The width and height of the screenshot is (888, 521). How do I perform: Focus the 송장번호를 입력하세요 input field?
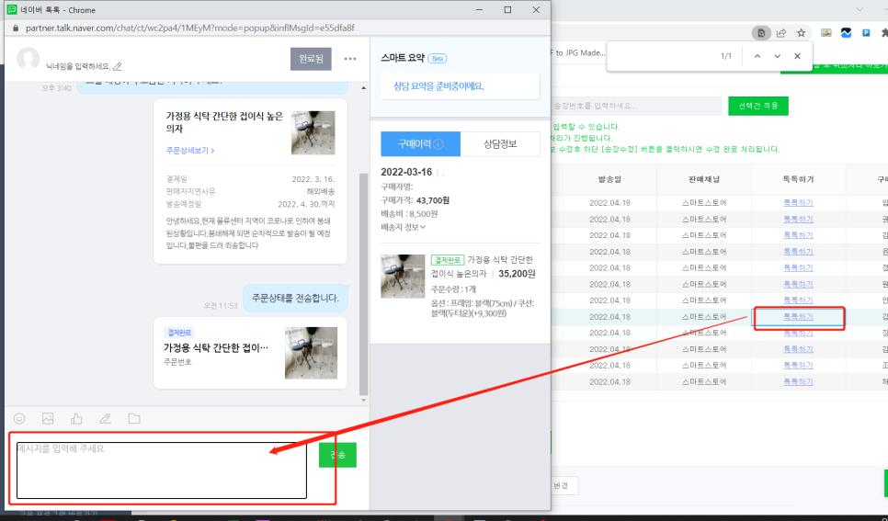pos(636,106)
